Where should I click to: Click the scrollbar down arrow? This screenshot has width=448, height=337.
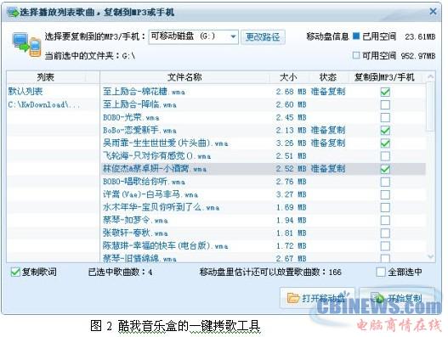[430, 256]
